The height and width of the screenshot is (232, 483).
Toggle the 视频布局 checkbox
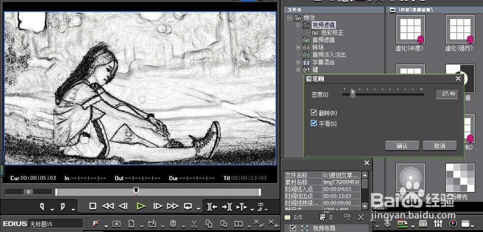click(293, 228)
